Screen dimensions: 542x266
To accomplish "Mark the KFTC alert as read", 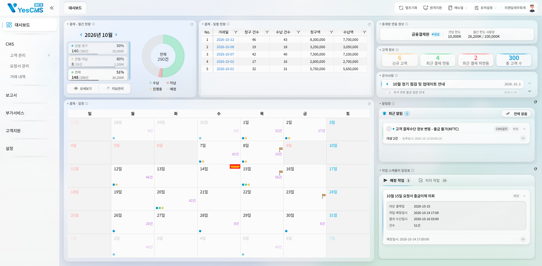I will point(389,129).
